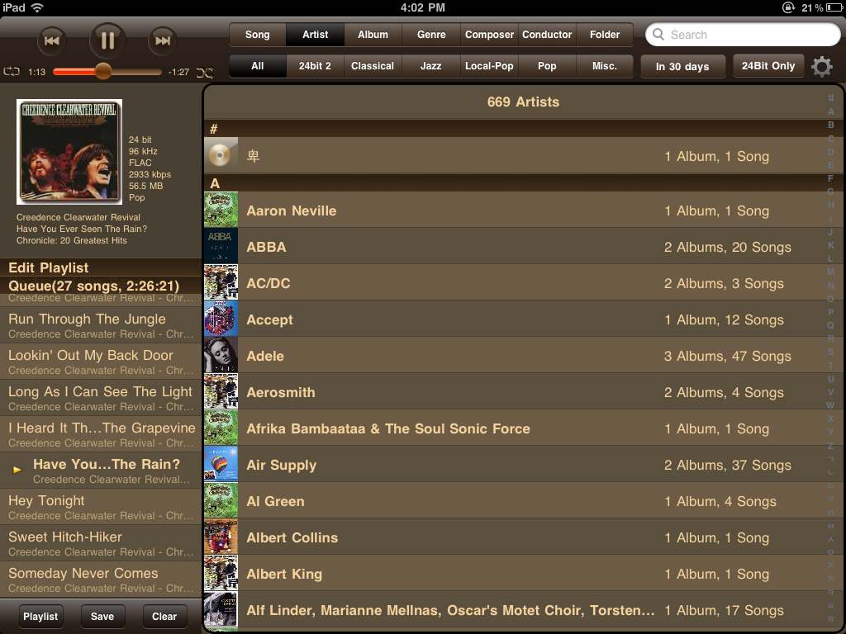Image resolution: width=846 pixels, height=634 pixels.
Task: Toggle 24Bit Only filter
Action: click(x=768, y=66)
